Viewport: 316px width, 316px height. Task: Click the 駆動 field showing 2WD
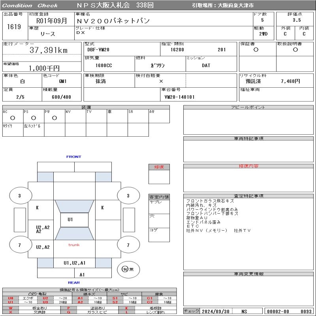click(x=263, y=34)
